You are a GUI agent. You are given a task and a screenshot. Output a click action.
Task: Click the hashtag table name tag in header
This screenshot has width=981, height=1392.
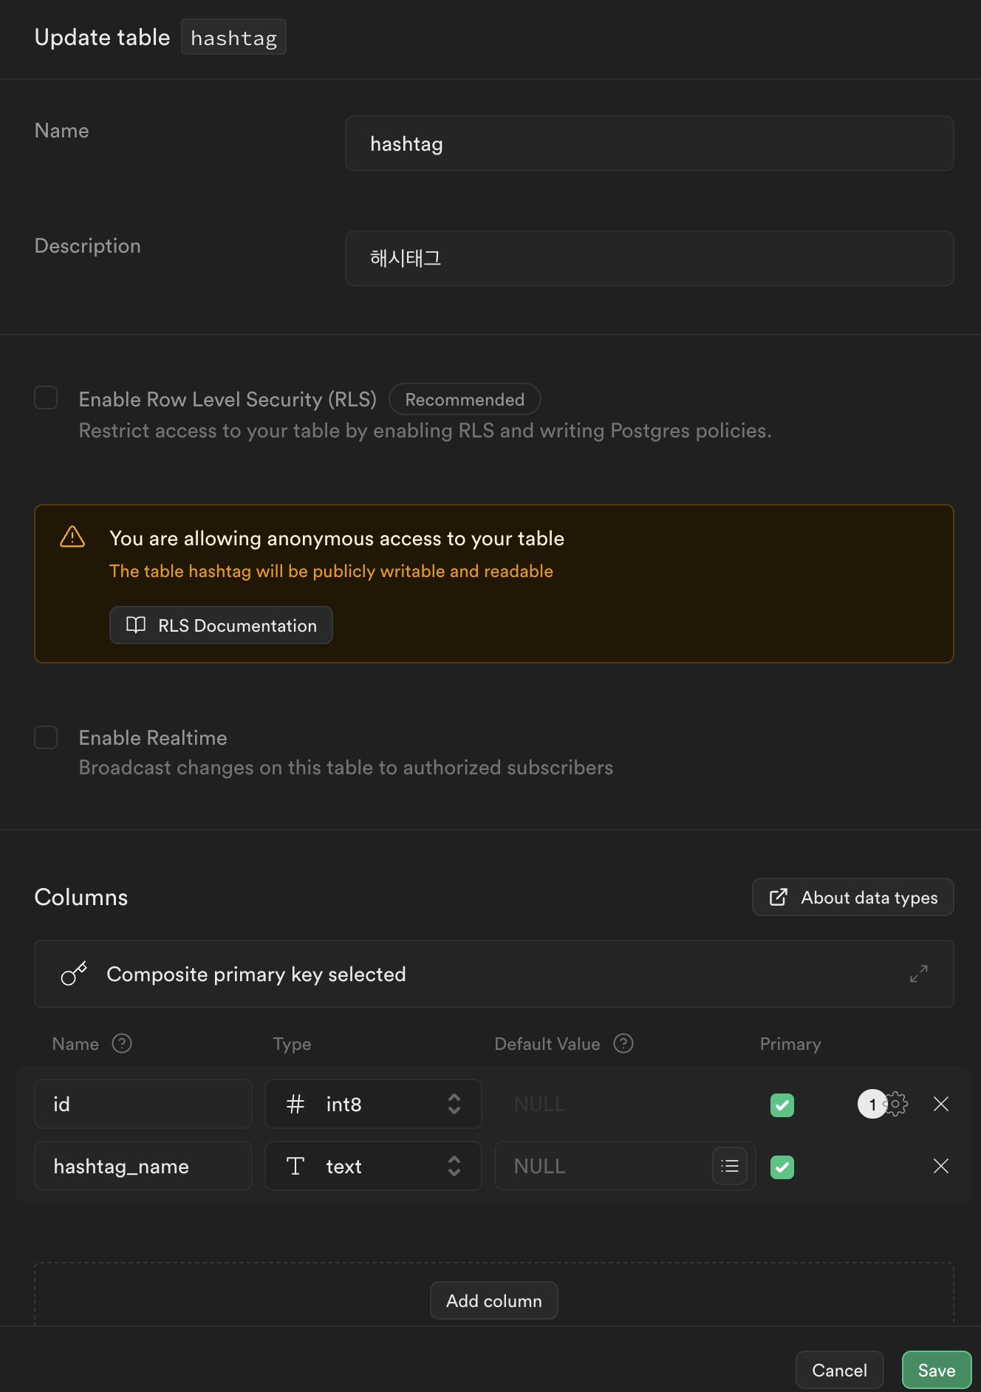pos(233,37)
